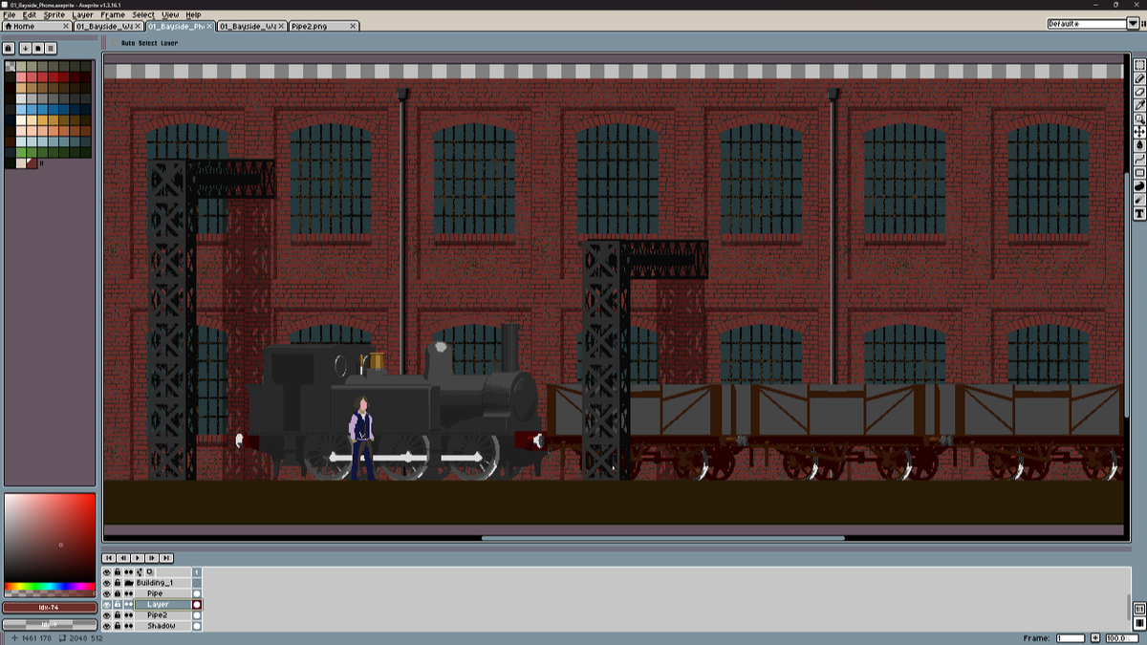Choose the Paint Bucket tool
The width and height of the screenshot is (1147, 645).
(1139, 145)
